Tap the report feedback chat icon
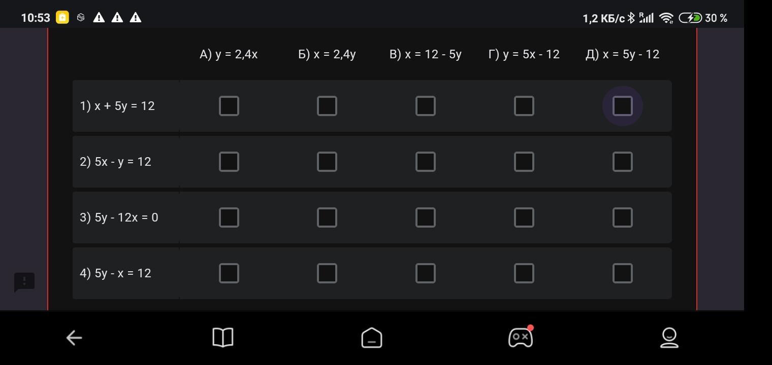Screen dimensions: 772x365 click(x=24, y=282)
